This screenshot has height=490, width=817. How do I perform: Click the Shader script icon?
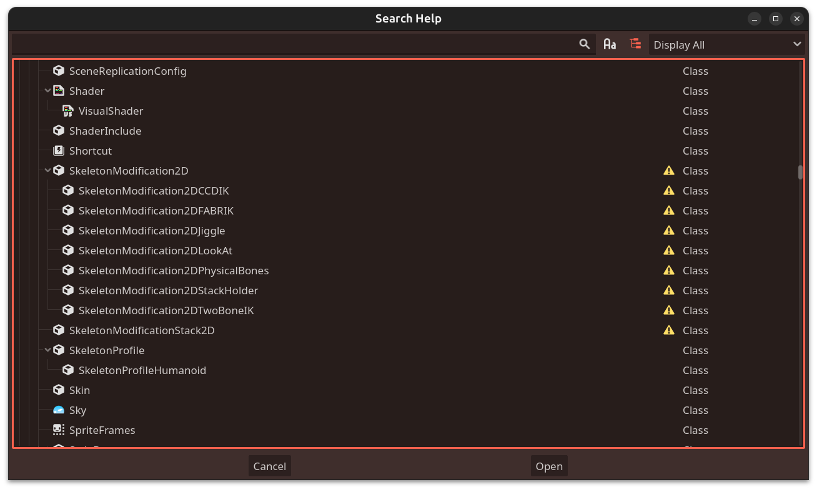pos(59,90)
